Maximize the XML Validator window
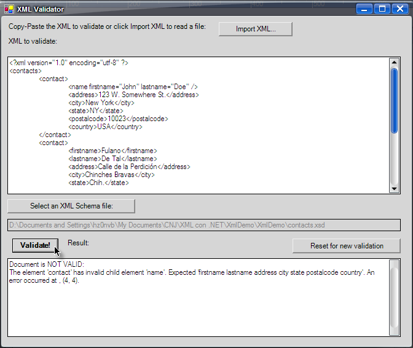The image size is (413, 348). [x=382, y=9]
